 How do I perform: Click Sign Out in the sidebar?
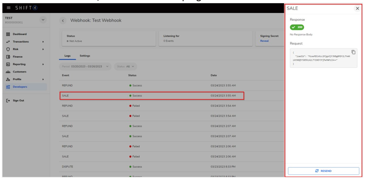pos(18,100)
